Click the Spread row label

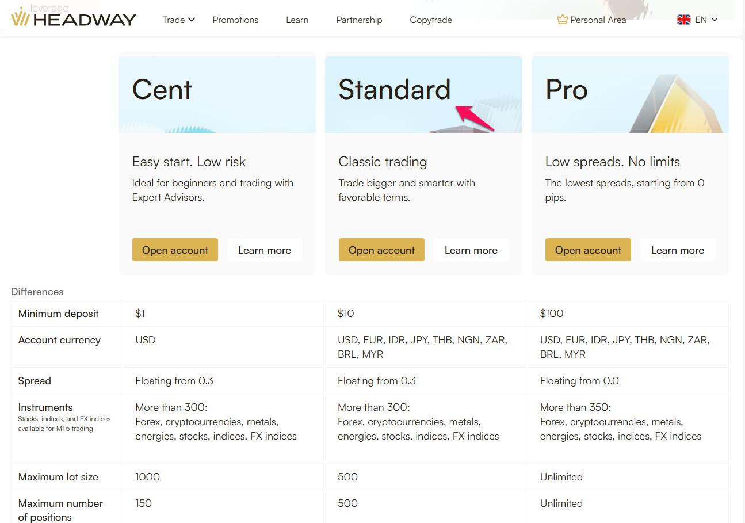point(35,381)
